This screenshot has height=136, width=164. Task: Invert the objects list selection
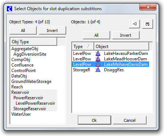pyautogui.click(x=126, y=35)
